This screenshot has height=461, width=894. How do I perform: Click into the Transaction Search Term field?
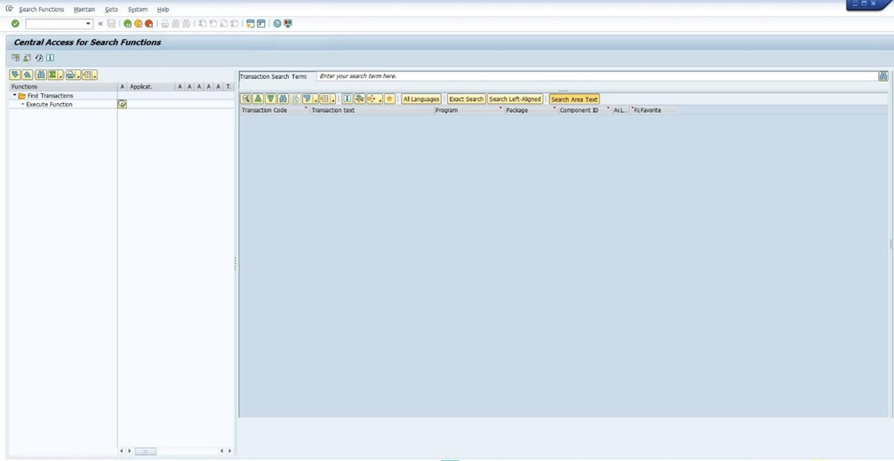[x=595, y=76]
